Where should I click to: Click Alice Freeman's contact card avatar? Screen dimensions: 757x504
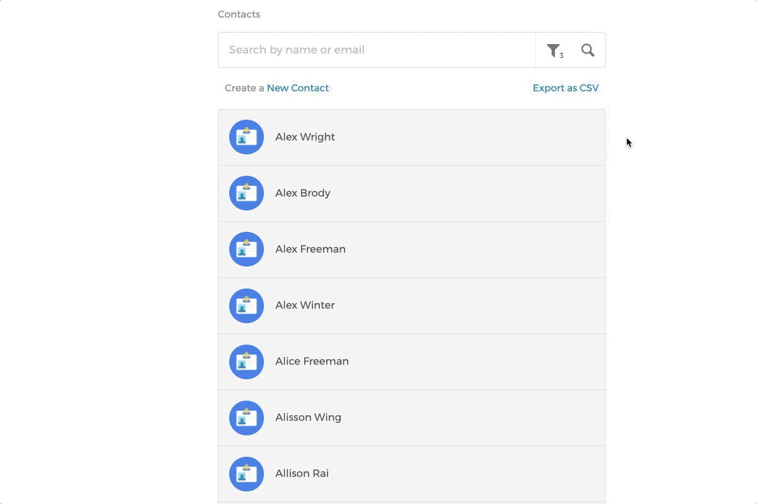pyautogui.click(x=246, y=362)
